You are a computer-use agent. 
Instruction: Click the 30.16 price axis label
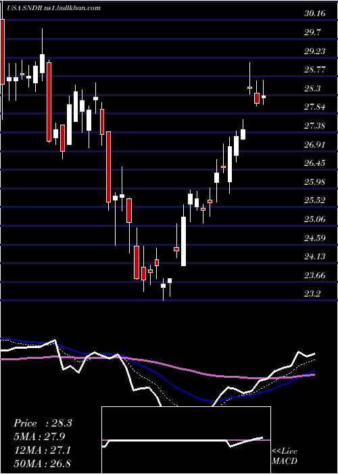315,14
